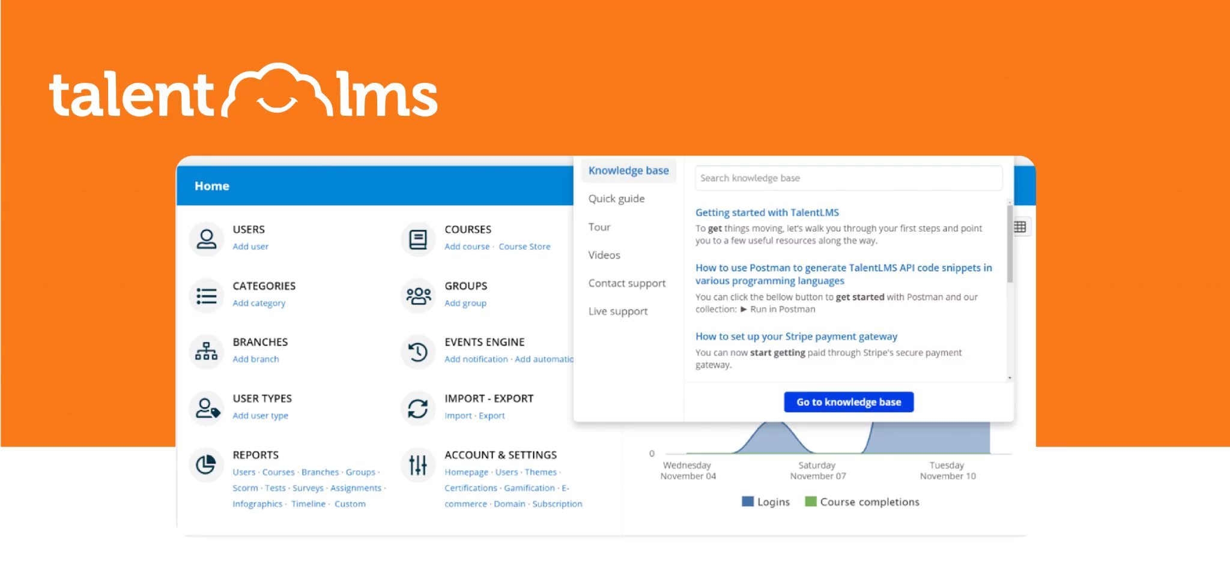This screenshot has height=567, width=1230.
Task: Open the Branches report link
Action: [320, 472]
